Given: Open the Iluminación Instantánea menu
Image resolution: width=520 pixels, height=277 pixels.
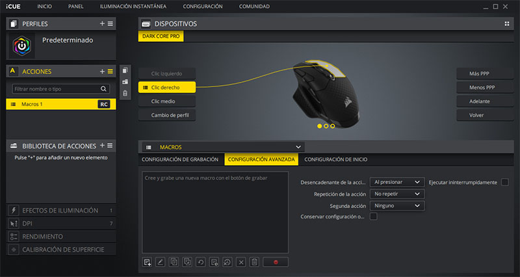Looking at the screenshot, I should click(133, 7).
